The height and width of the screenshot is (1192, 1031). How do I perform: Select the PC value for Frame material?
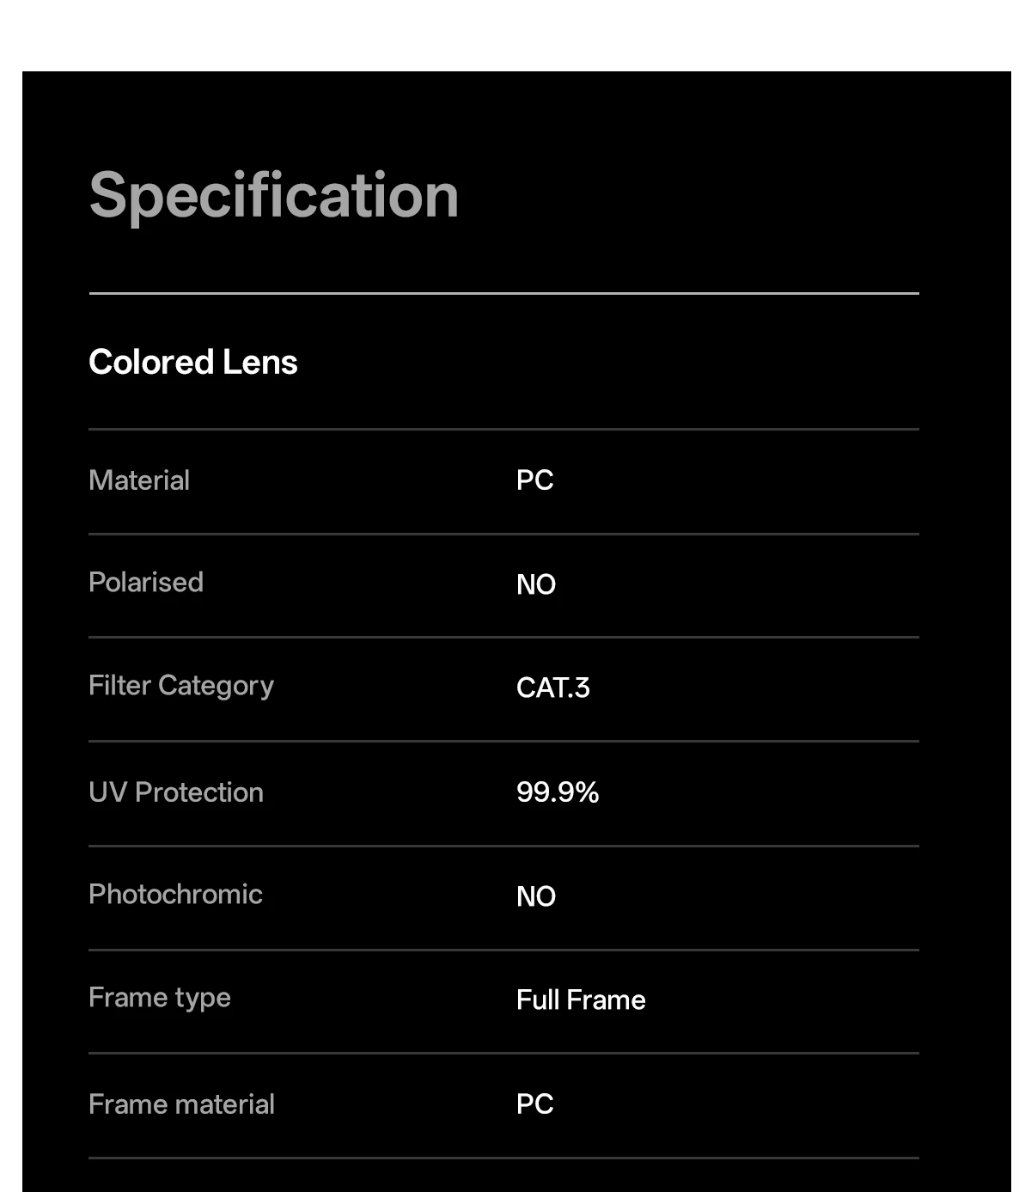click(x=534, y=1103)
